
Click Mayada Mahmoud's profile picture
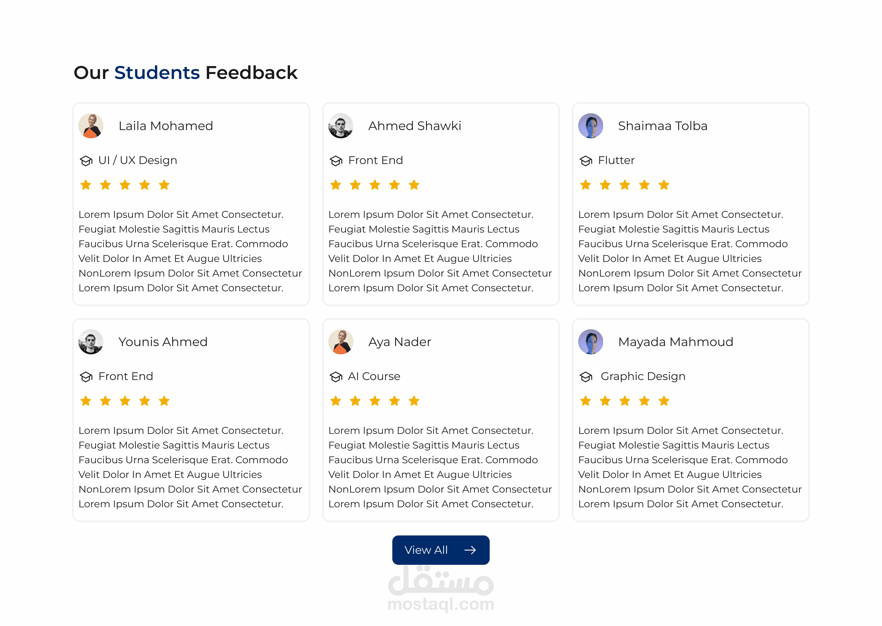click(590, 341)
